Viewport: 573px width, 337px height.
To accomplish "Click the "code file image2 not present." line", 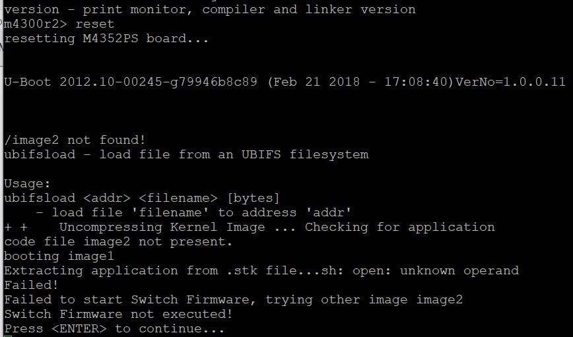I will pyautogui.click(x=118, y=241).
